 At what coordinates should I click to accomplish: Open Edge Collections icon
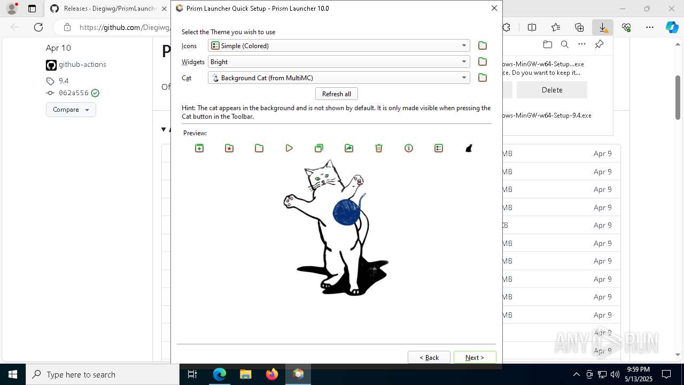(579, 27)
